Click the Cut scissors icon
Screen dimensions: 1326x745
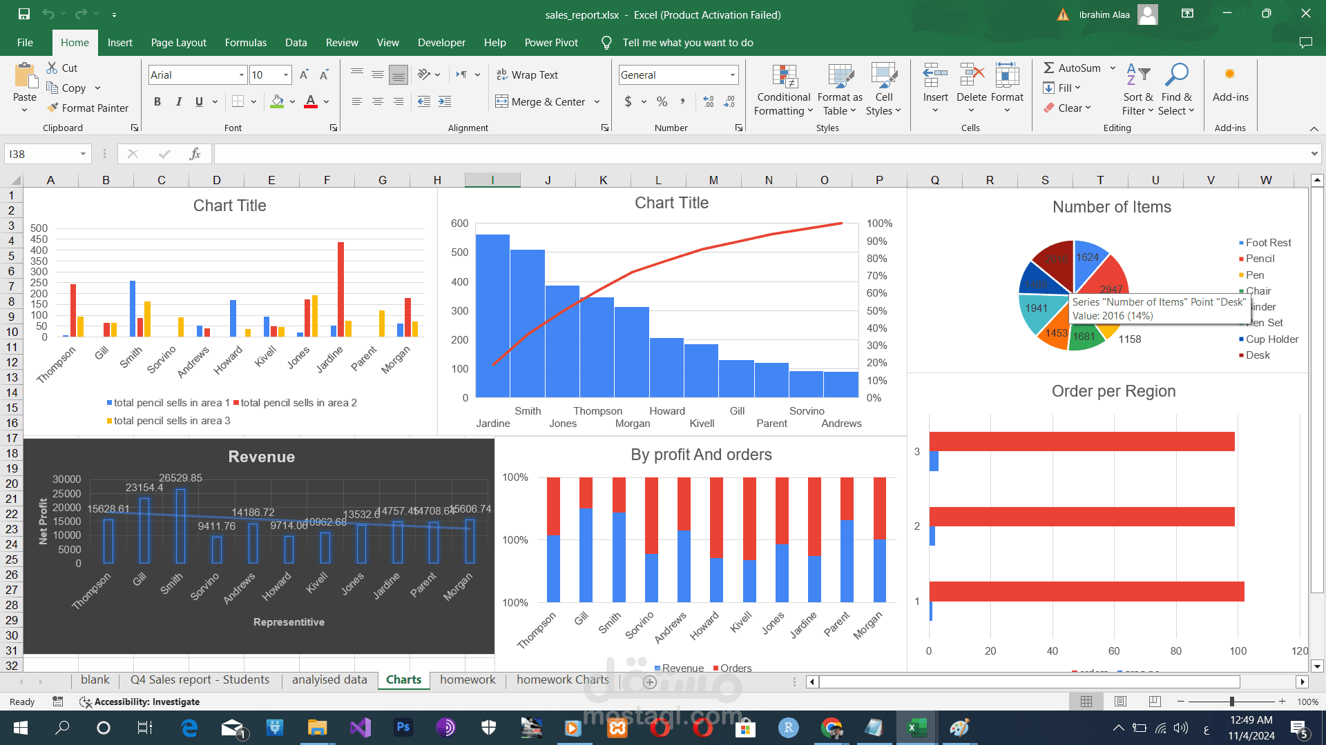(52, 68)
